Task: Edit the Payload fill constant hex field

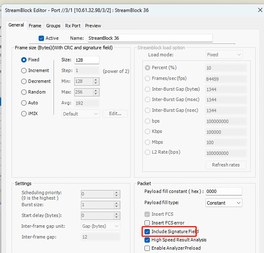Action: (x=224, y=191)
